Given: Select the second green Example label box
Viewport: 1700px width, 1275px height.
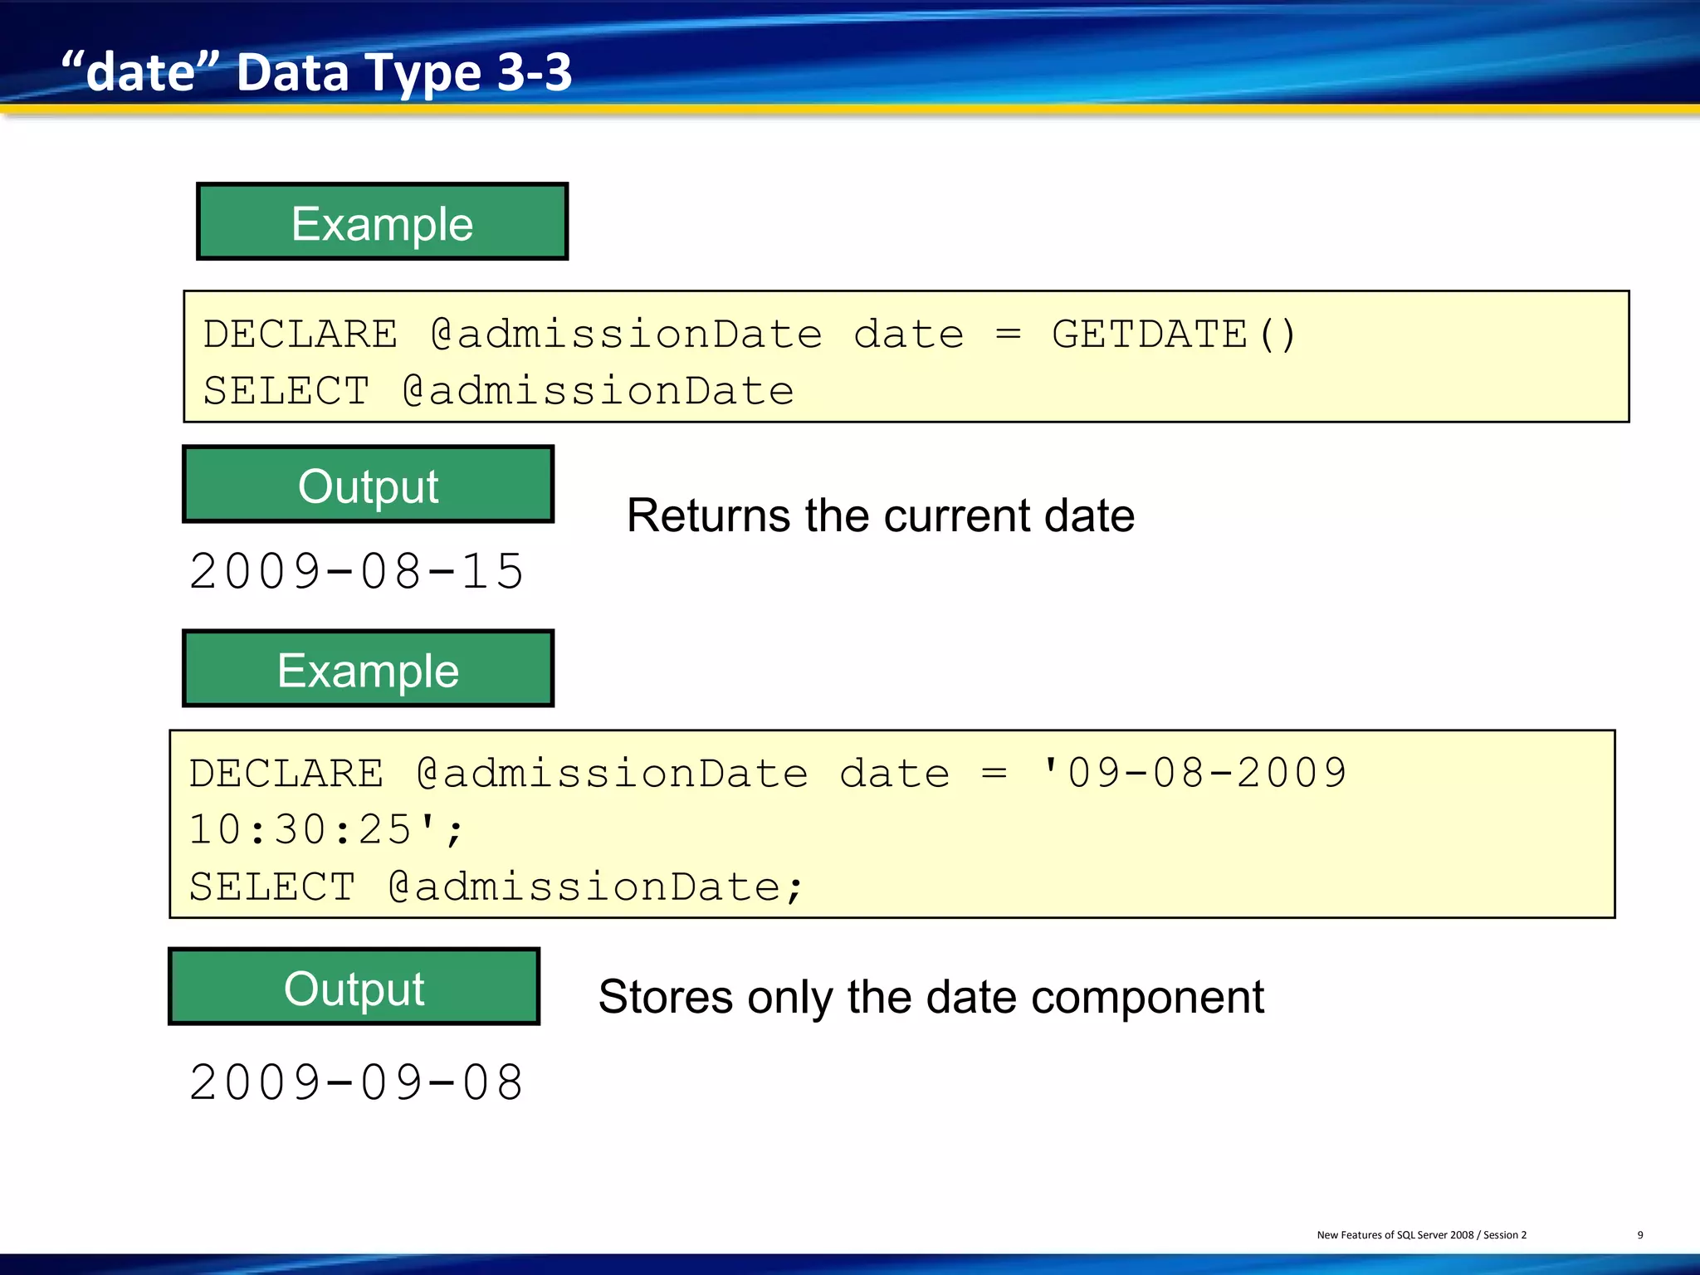Looking at the screenshot, I should pyautogui.click(x=369, y=669).
